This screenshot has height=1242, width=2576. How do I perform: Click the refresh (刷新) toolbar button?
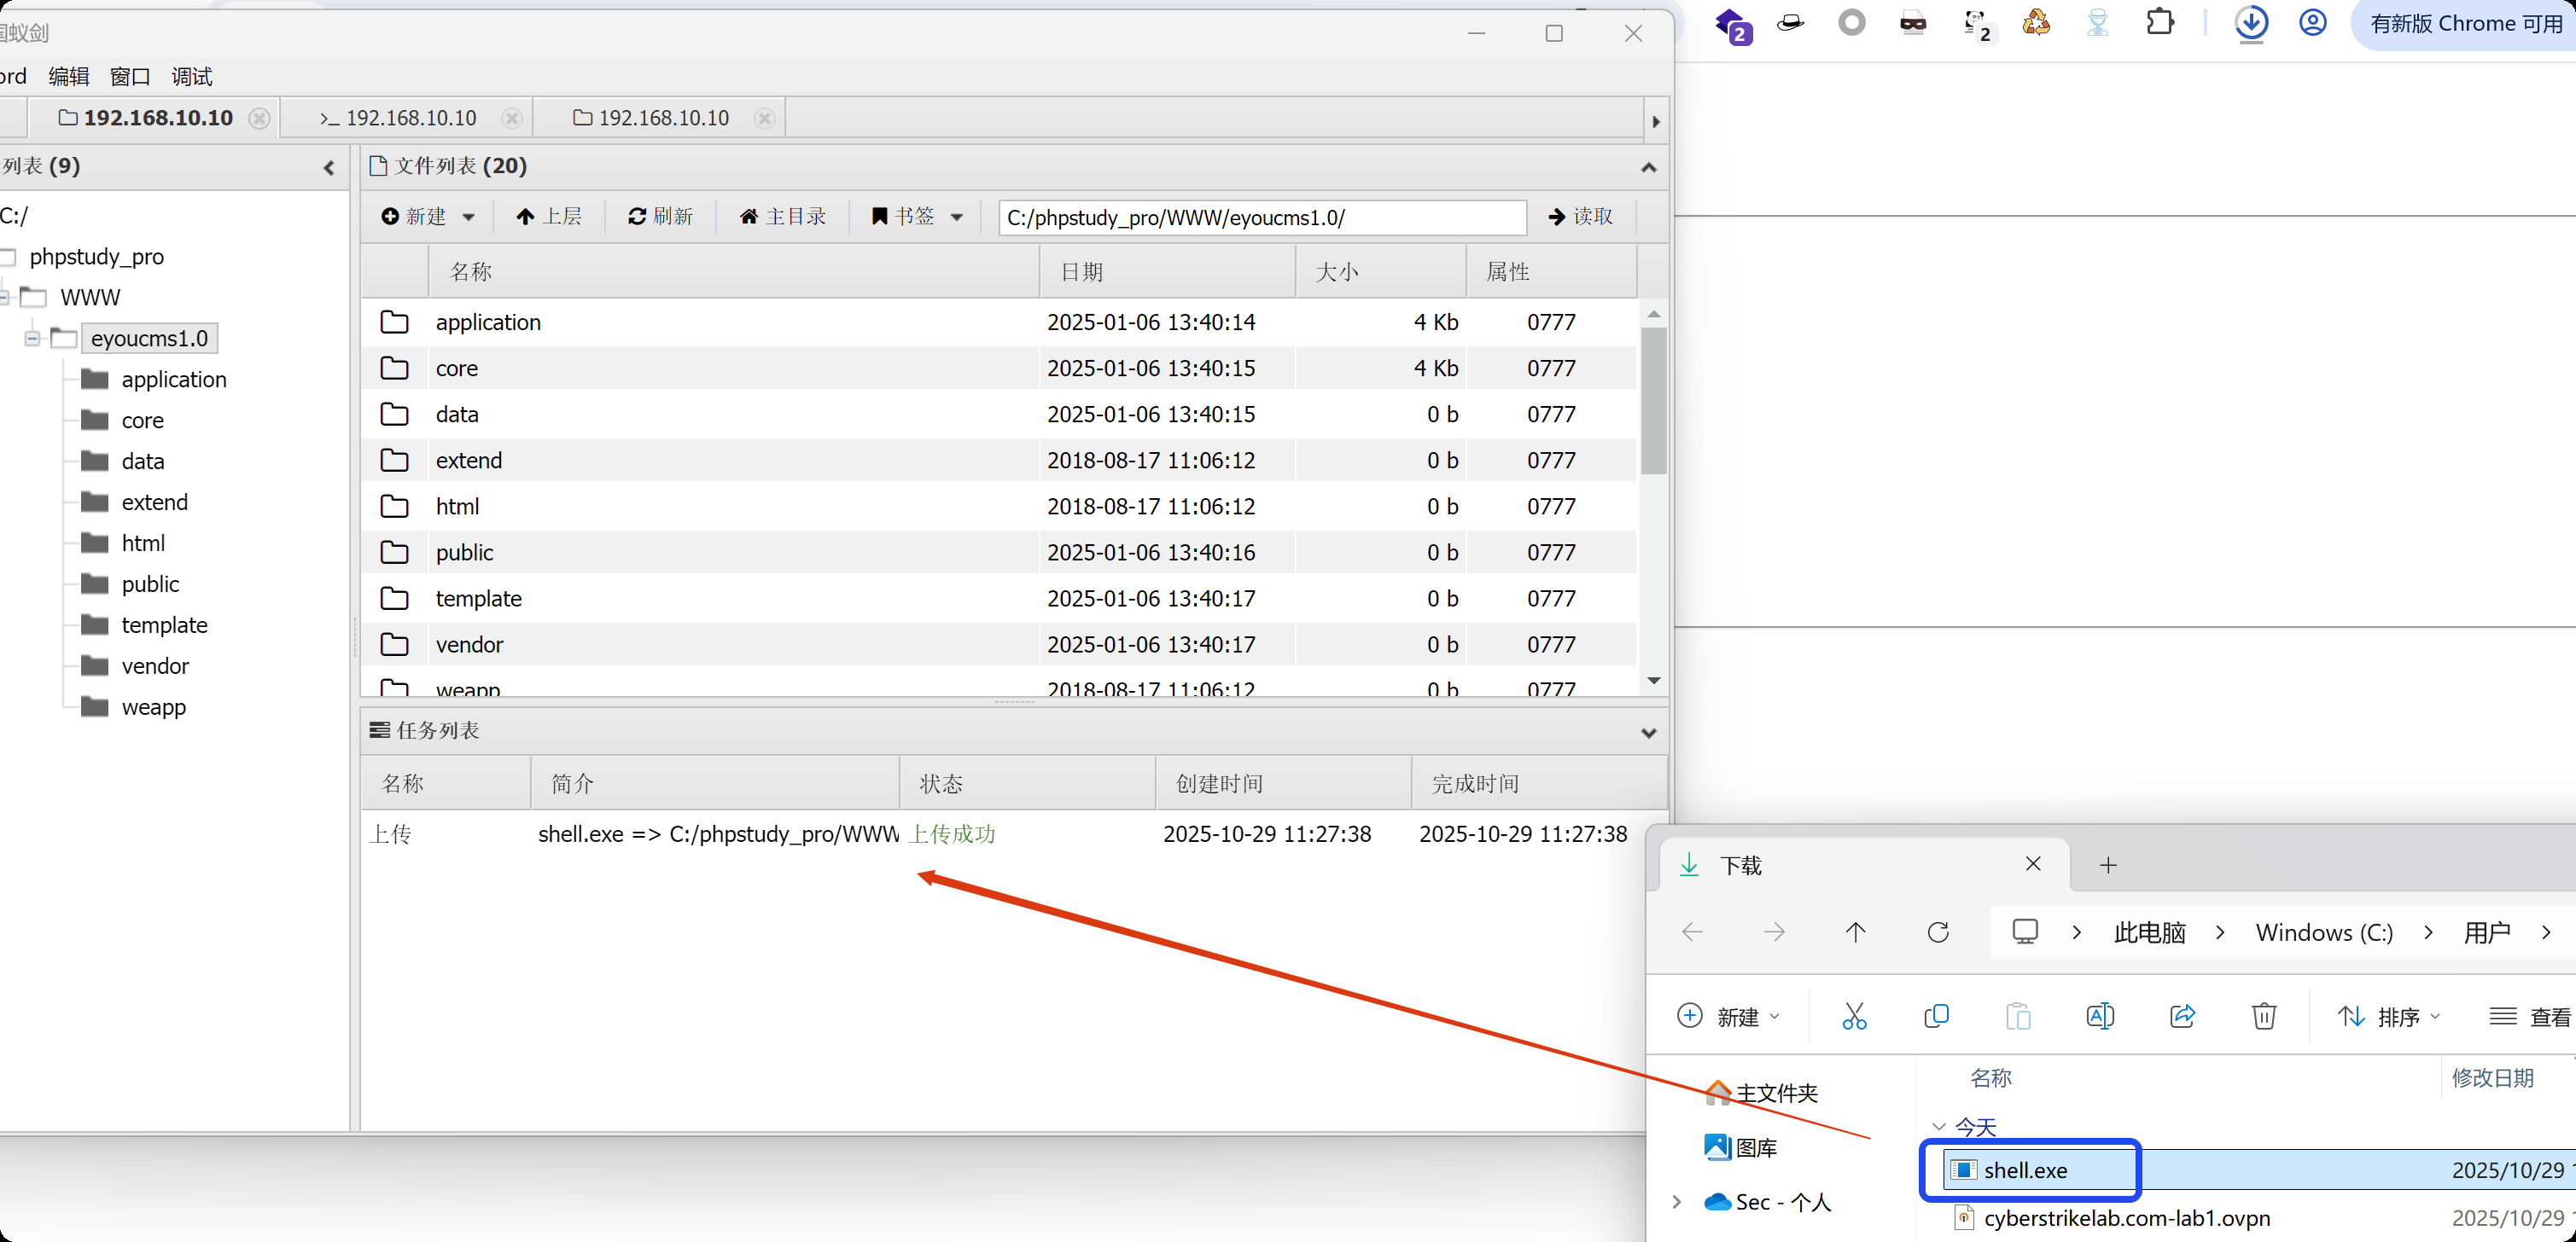(660, 216)
